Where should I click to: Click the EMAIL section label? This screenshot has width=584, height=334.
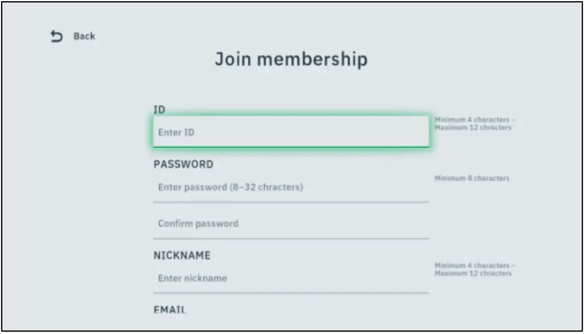tap(170, 309)
